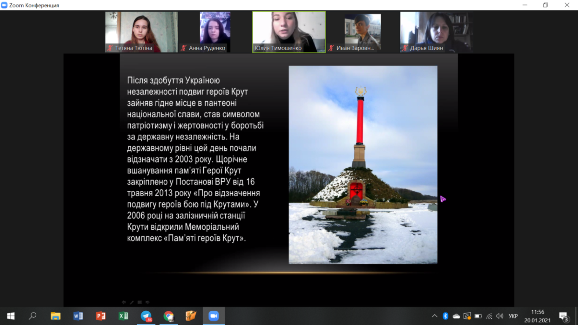Select Юлия Тимошенко video thumbnail
Viewport: 578px width, 325px height.
(x=289, y=32)
